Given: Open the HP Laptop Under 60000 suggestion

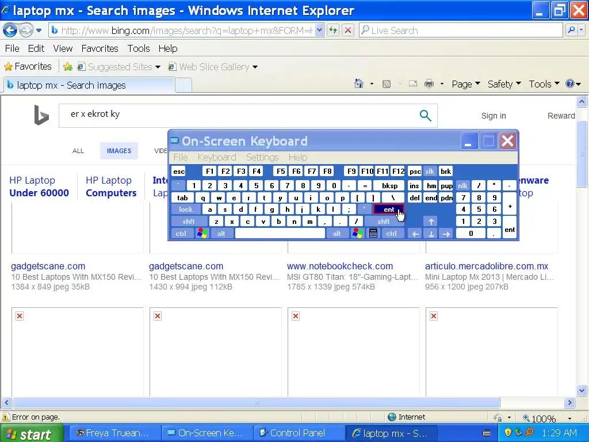Looking at the screenshot, I should point(39,186).
